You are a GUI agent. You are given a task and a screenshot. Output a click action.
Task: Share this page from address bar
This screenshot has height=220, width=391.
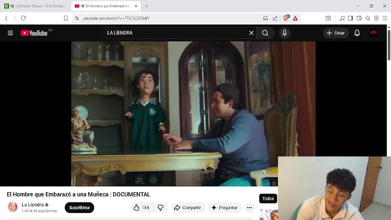275,18
